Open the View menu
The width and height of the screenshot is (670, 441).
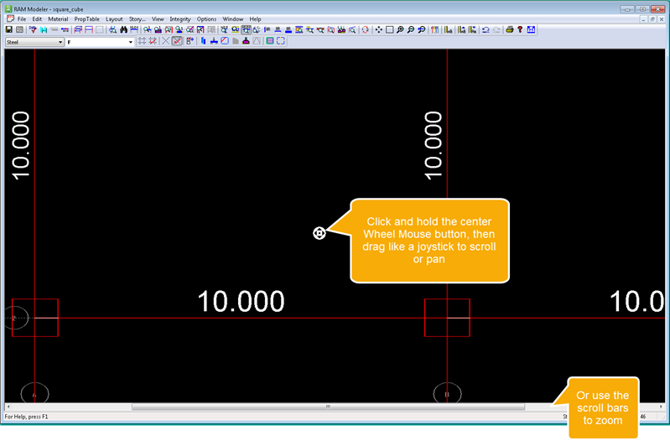point(158,18)
